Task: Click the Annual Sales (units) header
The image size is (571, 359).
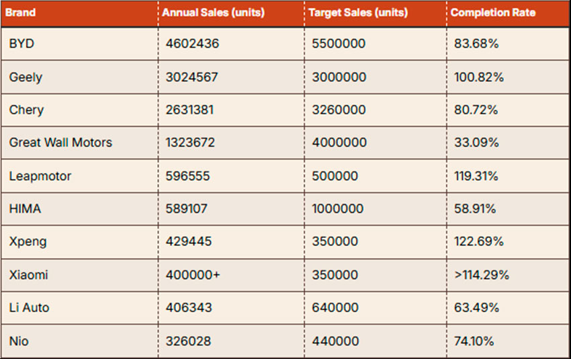Action: [x=214, y=13]
